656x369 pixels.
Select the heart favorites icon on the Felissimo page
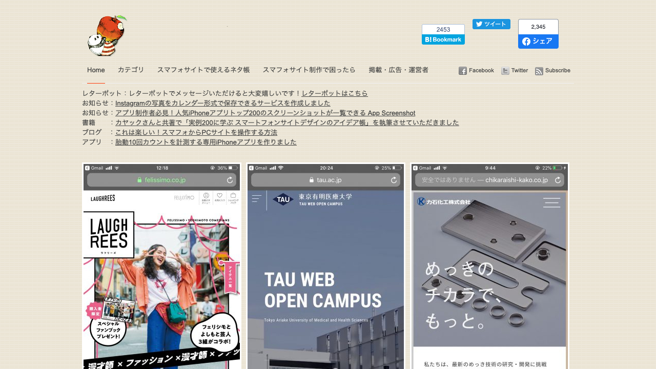pos(219,195)
